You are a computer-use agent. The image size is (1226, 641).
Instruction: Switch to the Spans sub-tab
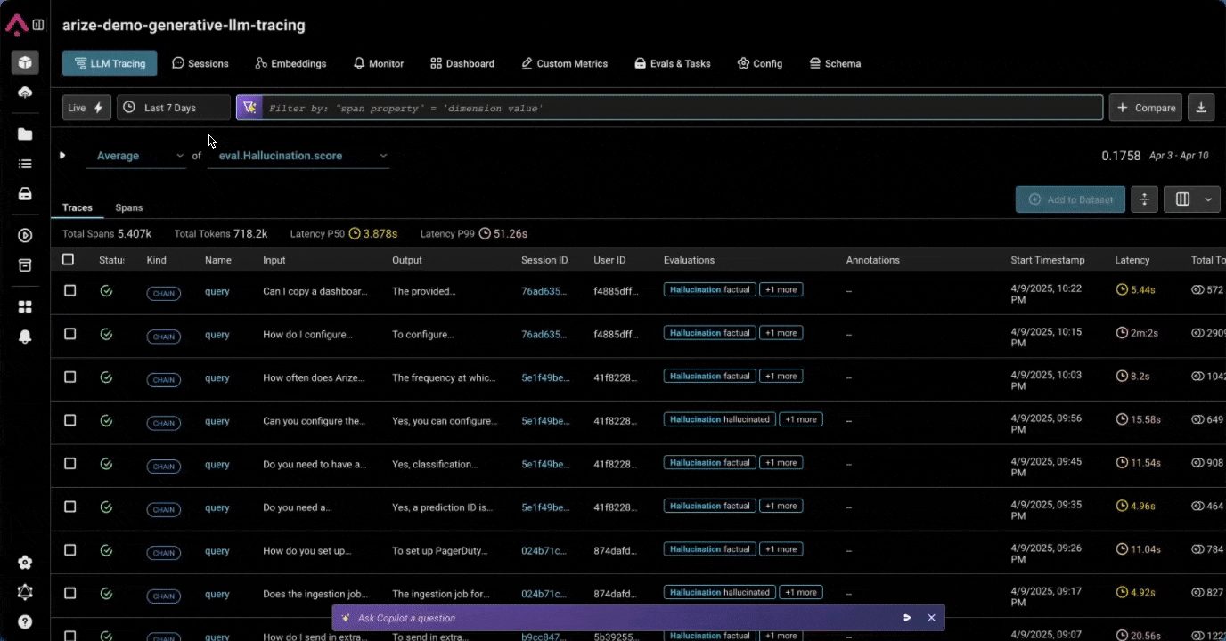tap(129, 207)
